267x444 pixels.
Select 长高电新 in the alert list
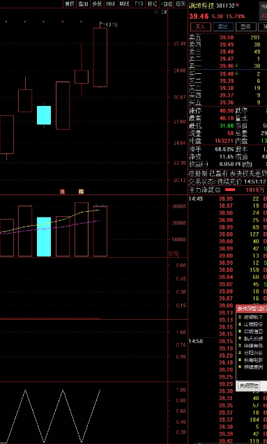coord(253,360)
